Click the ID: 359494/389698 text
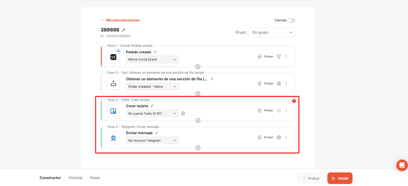This screenshot has height=186, width=408. click(x=115, y=36)
